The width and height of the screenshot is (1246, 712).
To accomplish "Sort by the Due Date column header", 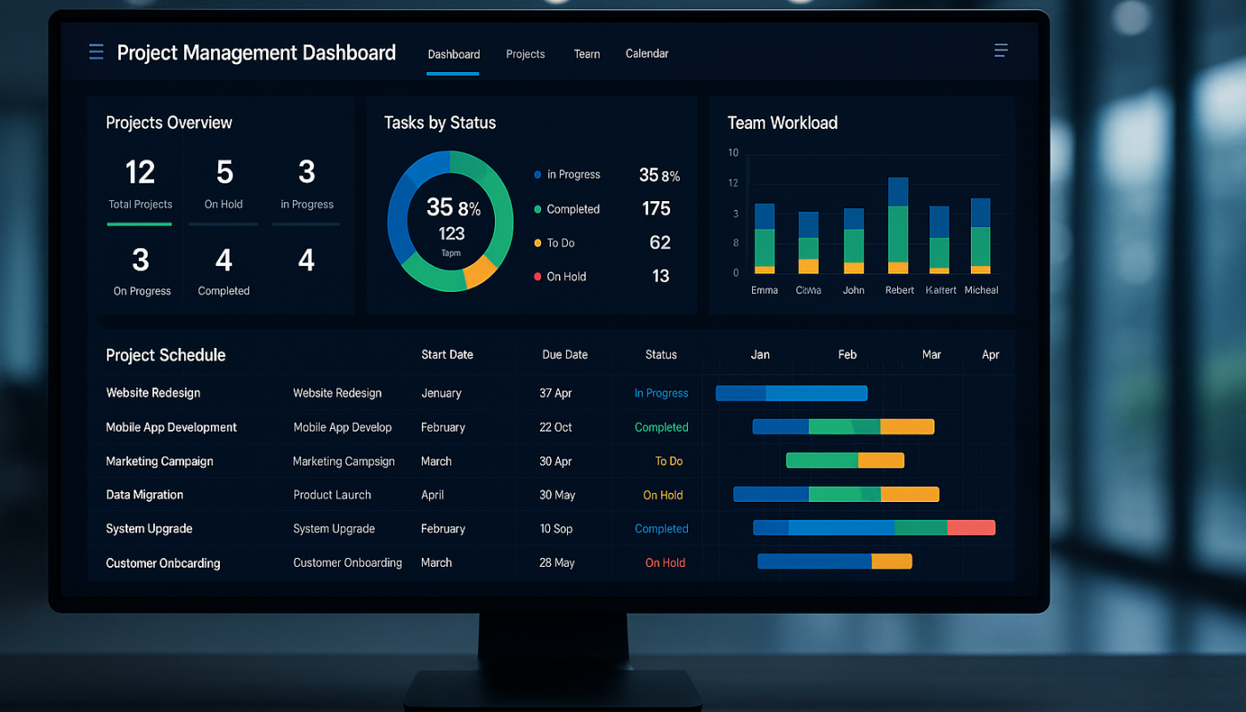I will coord(564,354).
